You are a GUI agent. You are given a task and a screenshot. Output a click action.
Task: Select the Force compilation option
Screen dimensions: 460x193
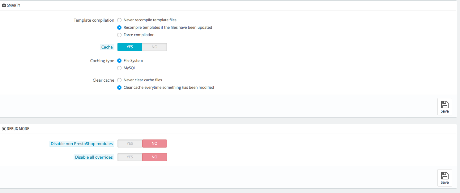coord(119,35)
